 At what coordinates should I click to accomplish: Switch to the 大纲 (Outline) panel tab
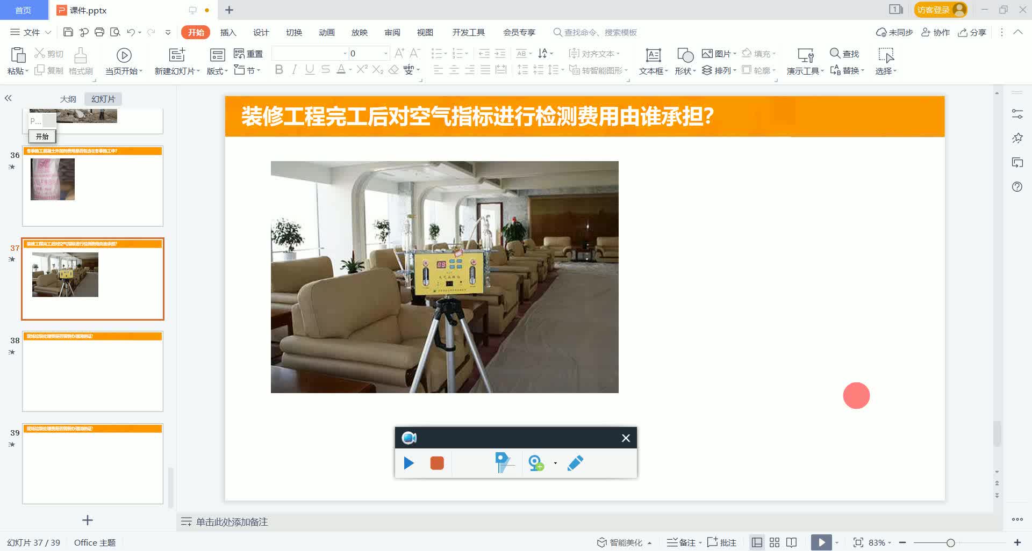click(68, 99)
